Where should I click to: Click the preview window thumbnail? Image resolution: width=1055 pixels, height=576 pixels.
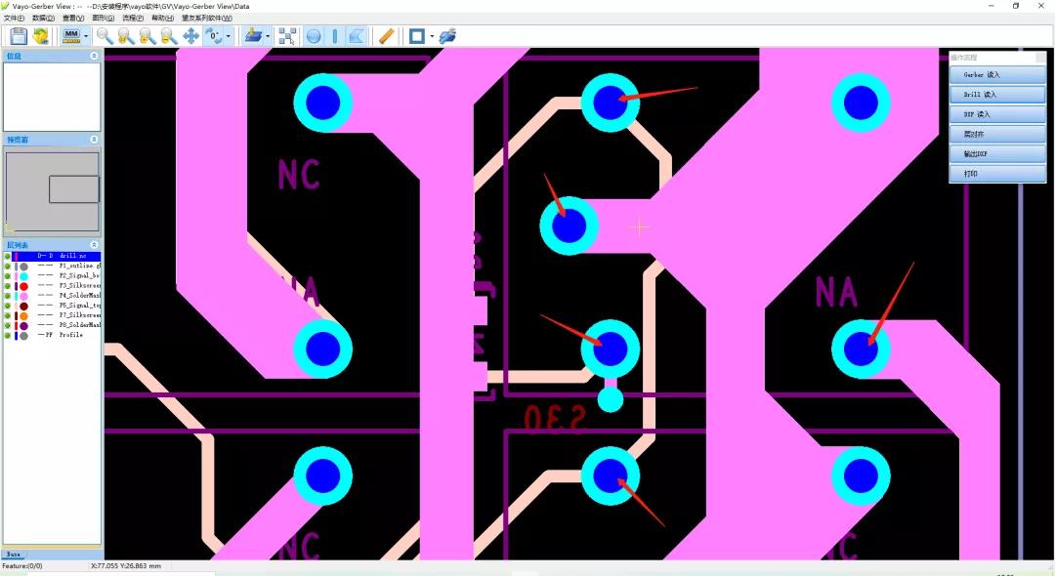pyautogui.click(x=52, y=190)
